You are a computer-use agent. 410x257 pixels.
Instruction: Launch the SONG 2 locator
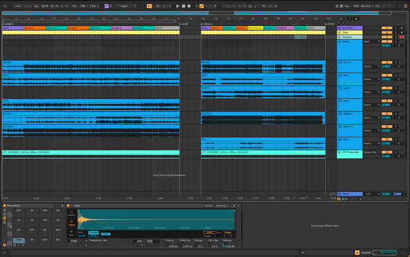[x=207, y=24]
